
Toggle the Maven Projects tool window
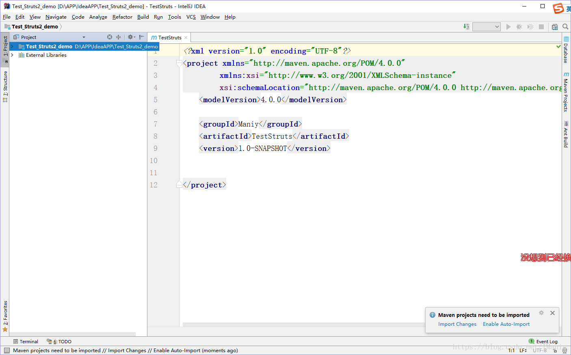[x=566, y=92]
